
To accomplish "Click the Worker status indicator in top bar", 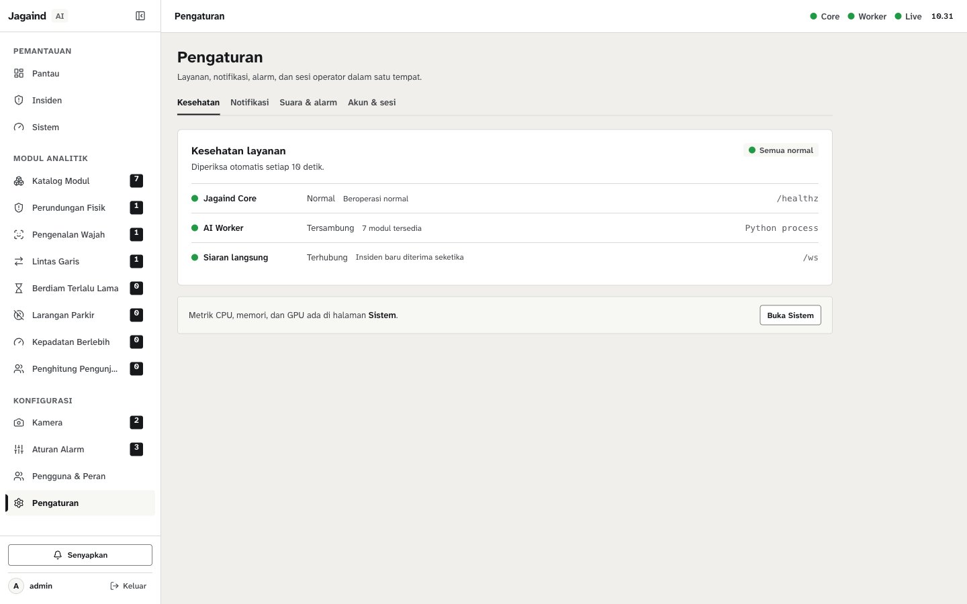I will tap(867, 16).
